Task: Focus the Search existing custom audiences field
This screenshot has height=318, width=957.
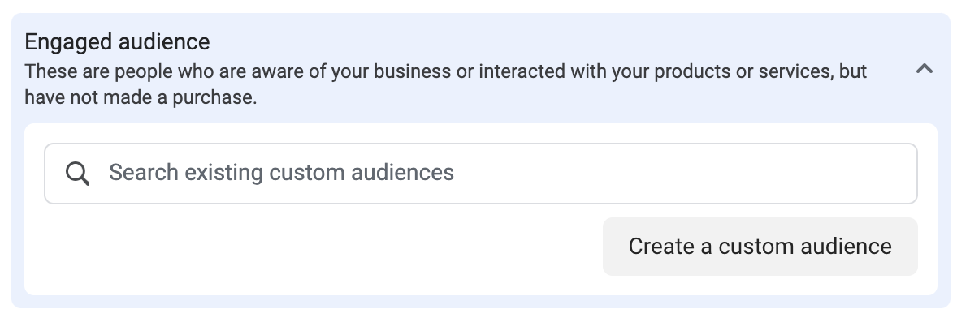Action: click(x=480, y=174)
